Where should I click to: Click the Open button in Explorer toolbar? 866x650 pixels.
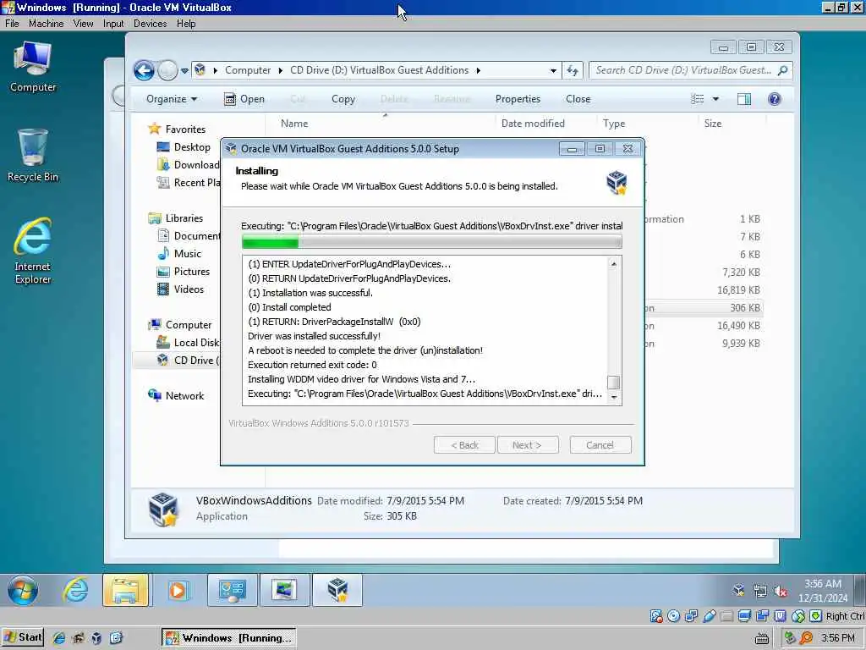coord(244,99)
